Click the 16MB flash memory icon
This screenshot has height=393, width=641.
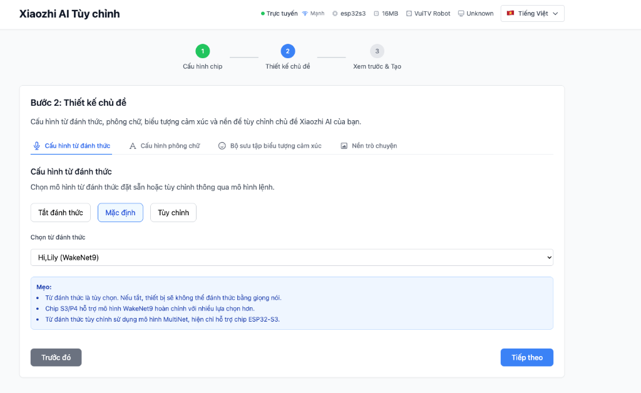pos(377,13)
